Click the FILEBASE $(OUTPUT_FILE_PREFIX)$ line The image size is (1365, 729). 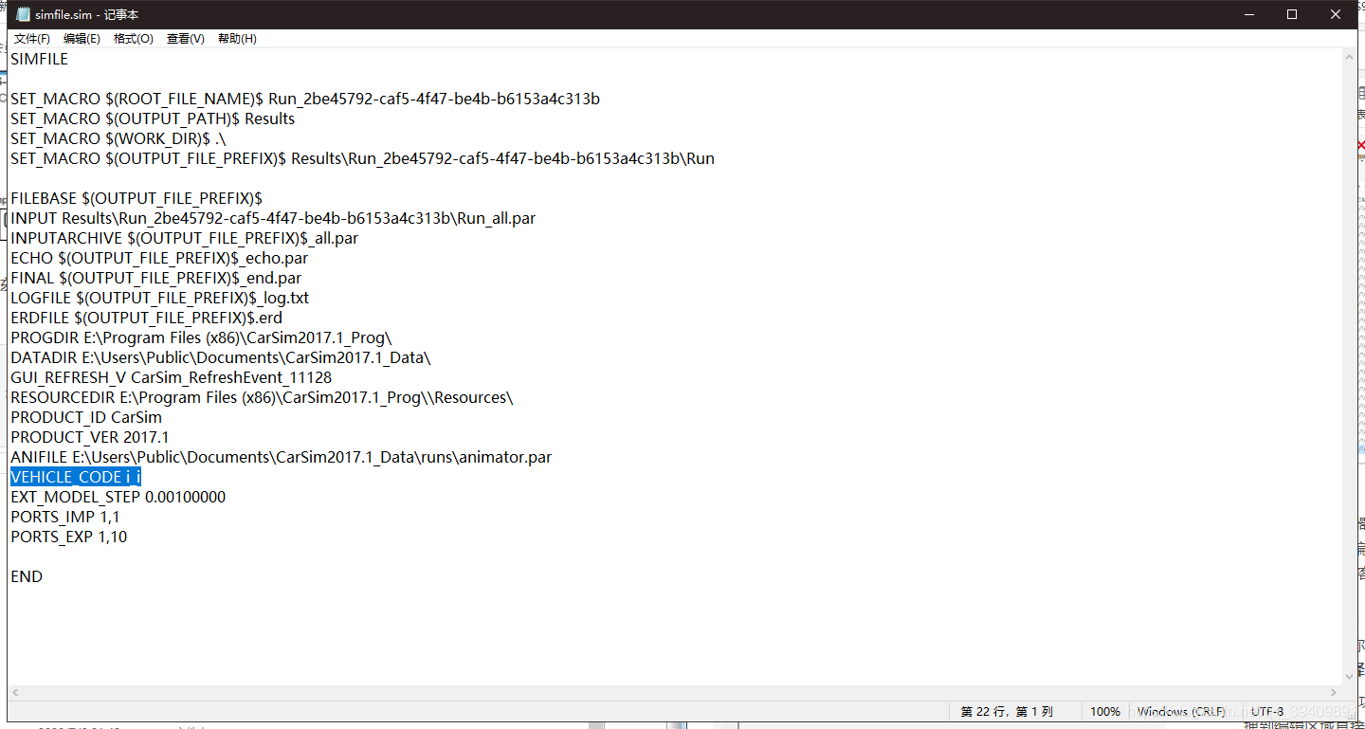pyautogui.click(x=136, y=198)
